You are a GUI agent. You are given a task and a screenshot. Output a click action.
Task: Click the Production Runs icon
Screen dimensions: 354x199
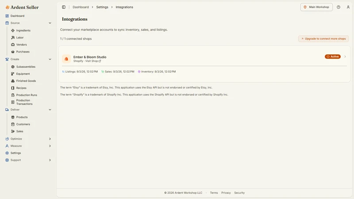13,95
